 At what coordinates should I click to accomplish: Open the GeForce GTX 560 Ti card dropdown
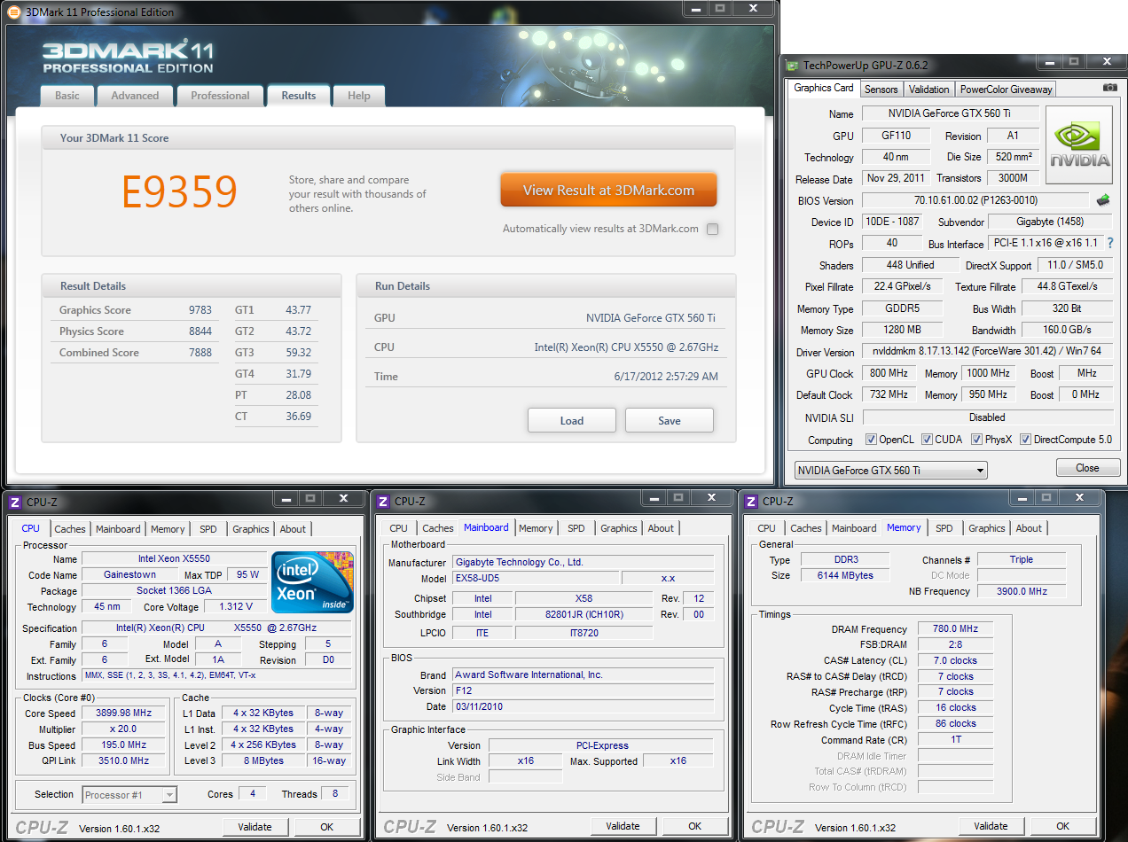pyautogui.click(x=889, y=470)
